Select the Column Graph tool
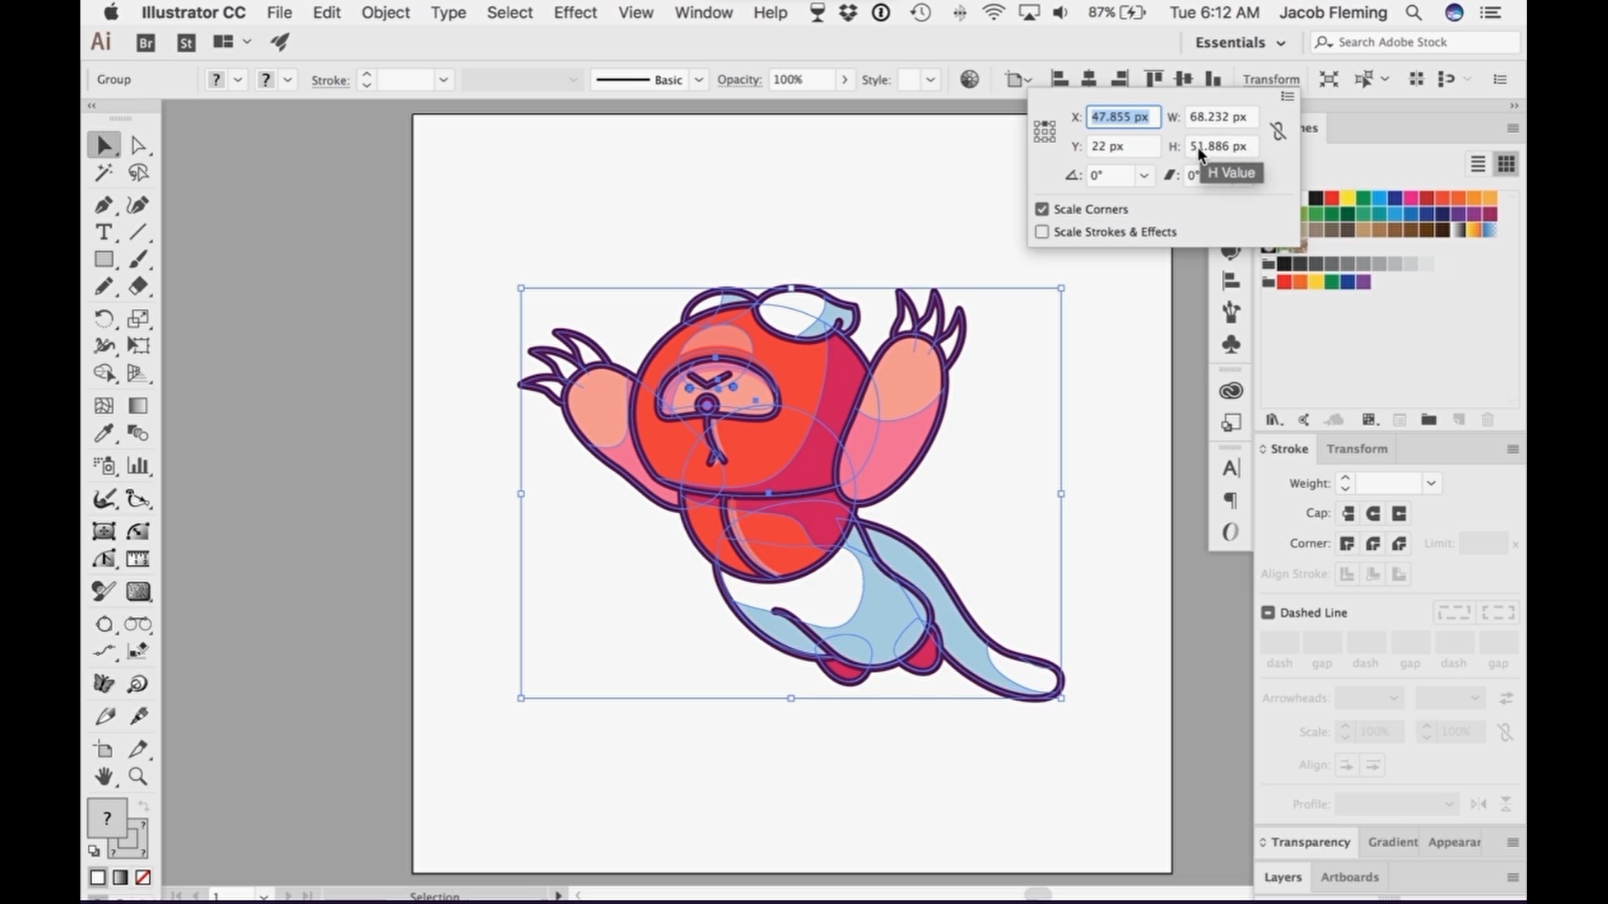1608x904 pixels. tap(138, 466)
